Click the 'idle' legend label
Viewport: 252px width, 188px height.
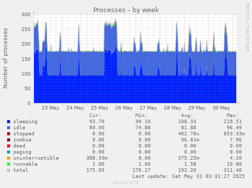pos(19,128)
